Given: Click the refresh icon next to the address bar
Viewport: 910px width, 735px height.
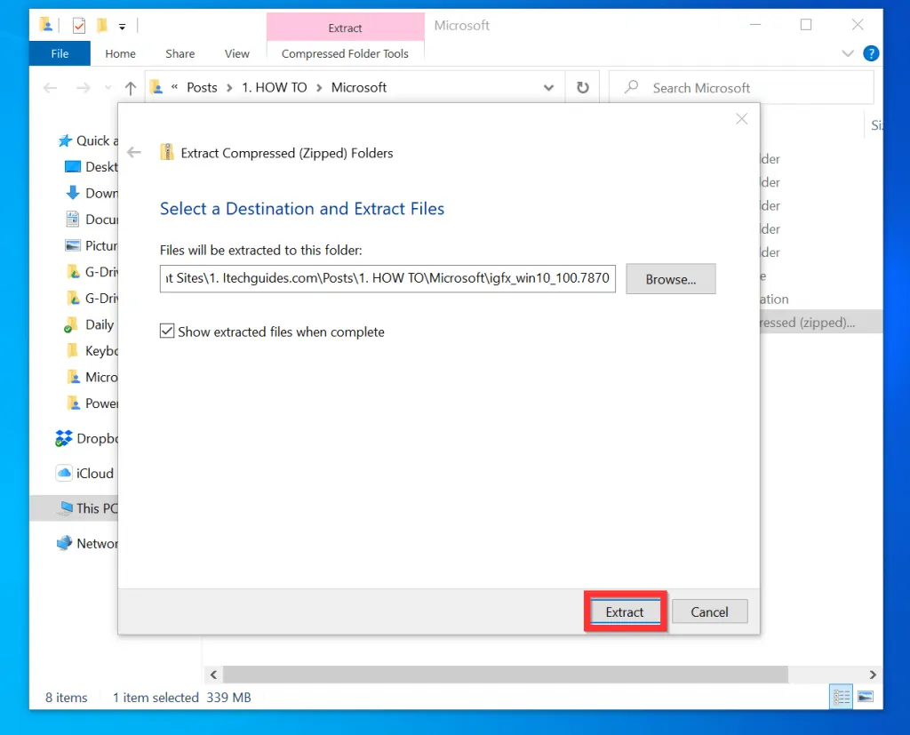Looking at the screenshot, I should pos(582,87).
